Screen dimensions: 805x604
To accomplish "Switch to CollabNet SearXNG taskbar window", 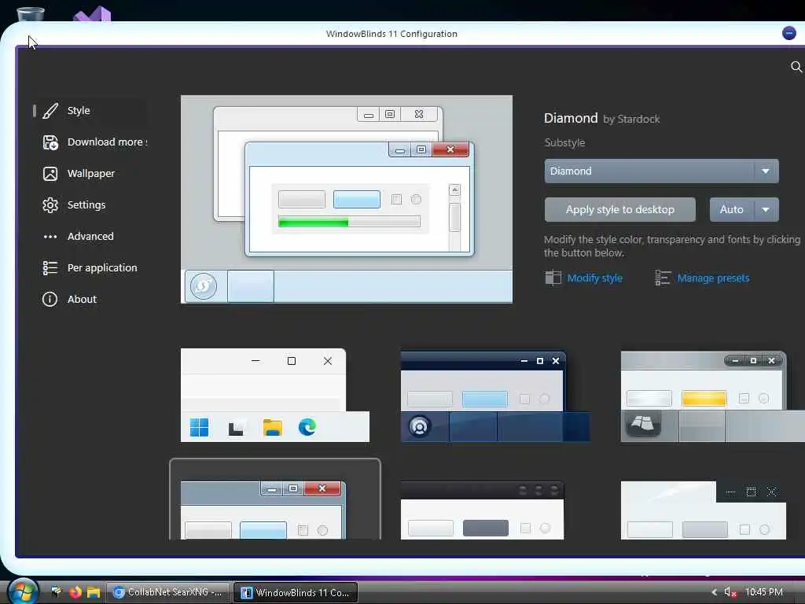I will click(x=168, y=592).
